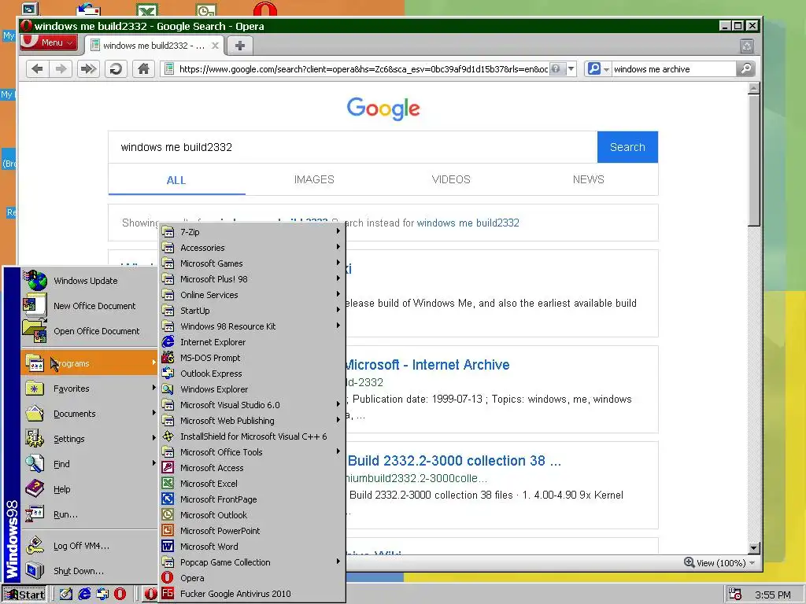Image resolution: width=806 pixels, height=604 pixels.
Task: Click the Google search query input field
Action: [x=353, y=147]
